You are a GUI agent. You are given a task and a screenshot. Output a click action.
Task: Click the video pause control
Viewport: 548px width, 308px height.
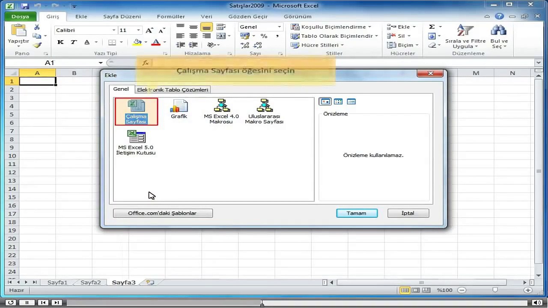tap(27, 302)
